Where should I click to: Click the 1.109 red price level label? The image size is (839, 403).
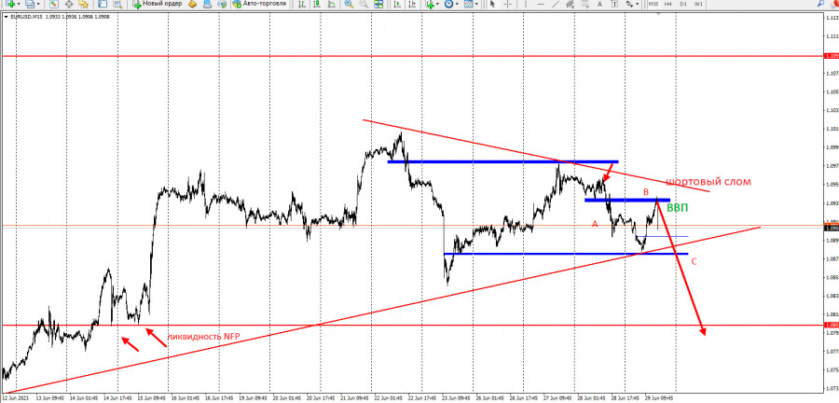click(832, 56)
